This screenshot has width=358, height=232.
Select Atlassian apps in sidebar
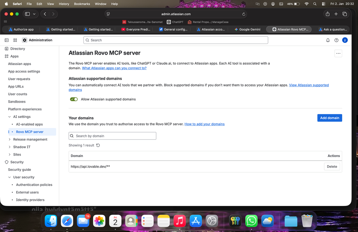coord(19,64)
